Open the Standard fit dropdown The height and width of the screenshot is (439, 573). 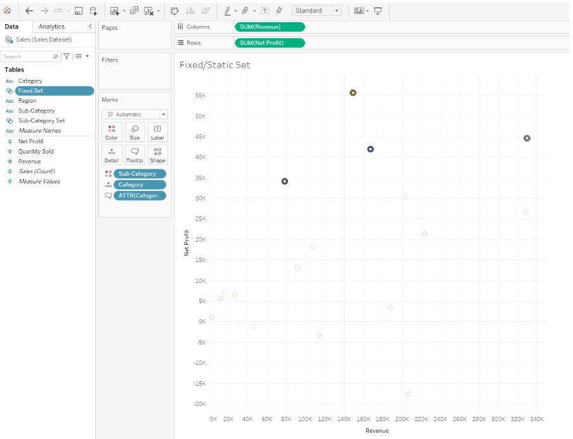point(338,10)
